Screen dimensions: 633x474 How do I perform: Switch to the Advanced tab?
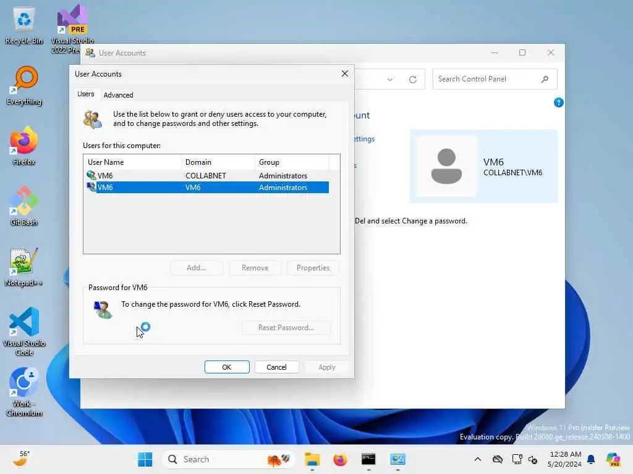(118, 94)
